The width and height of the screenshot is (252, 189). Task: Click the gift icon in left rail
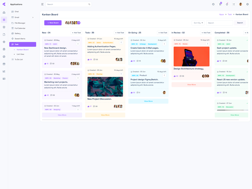click(4, 49)
